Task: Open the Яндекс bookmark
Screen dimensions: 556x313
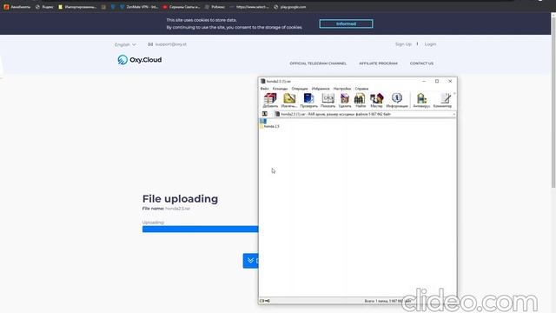Action: point(44,7)
